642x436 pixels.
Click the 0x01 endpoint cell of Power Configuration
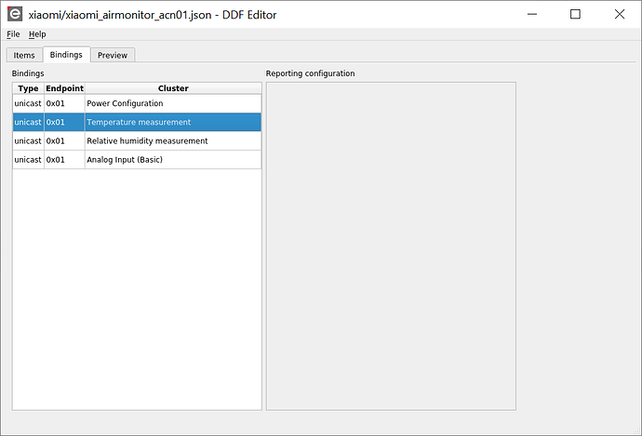click(64, 103)
